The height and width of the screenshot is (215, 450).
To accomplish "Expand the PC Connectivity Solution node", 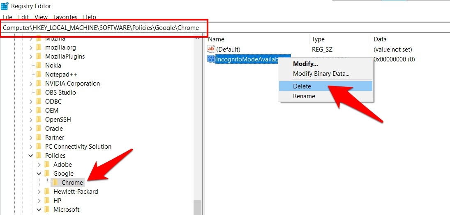I will (31, 146).
